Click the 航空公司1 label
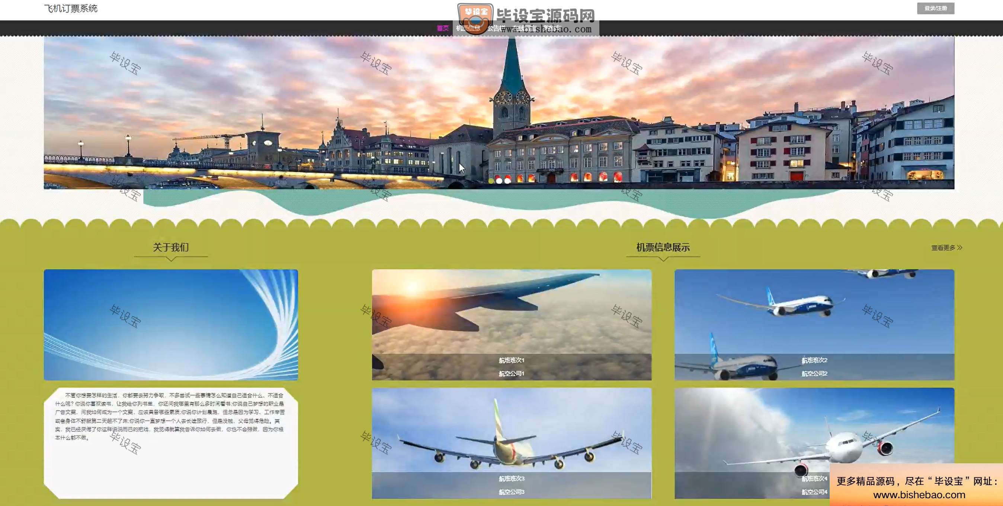 click(x=511, y=373)
